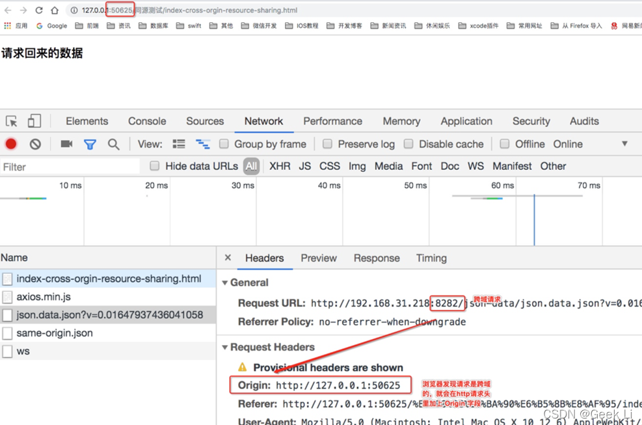Image resolution: width=642 pixels, height=425 pixels.
Task: Select the same-origin.json request
Action: 108,333
